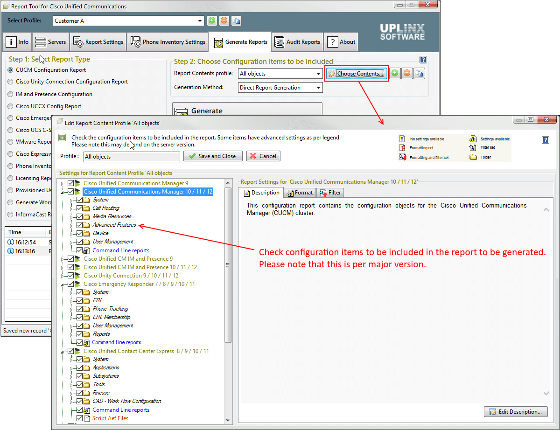Screen dimensions: 560x430
Task: Click the green add profile icon beside Customer A
Action: point(212,21)
